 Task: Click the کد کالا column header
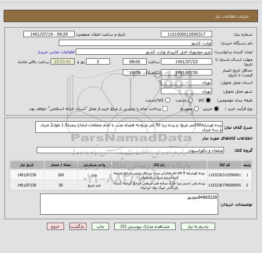[225, 165]
